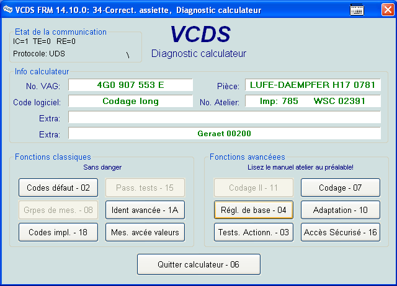Click the No. VAG field 4G0 907 553 E

(x=130, y=85)
